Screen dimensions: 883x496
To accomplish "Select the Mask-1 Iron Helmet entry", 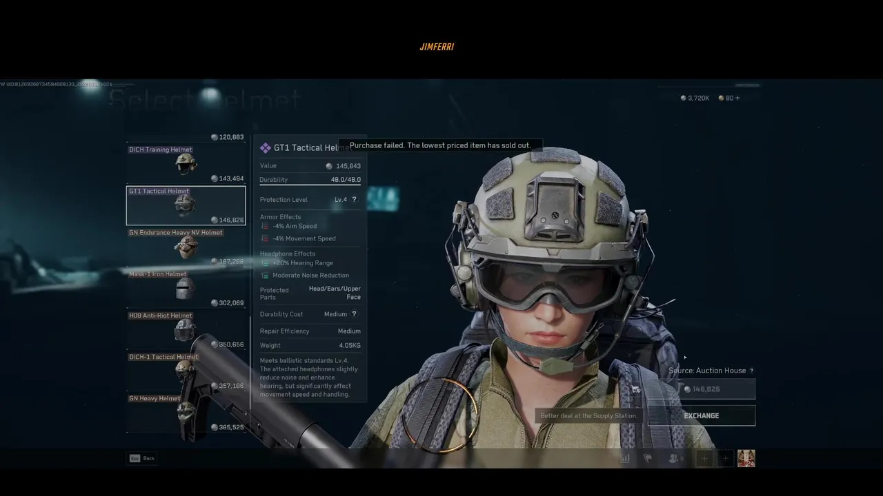I will tap(186, 288).
